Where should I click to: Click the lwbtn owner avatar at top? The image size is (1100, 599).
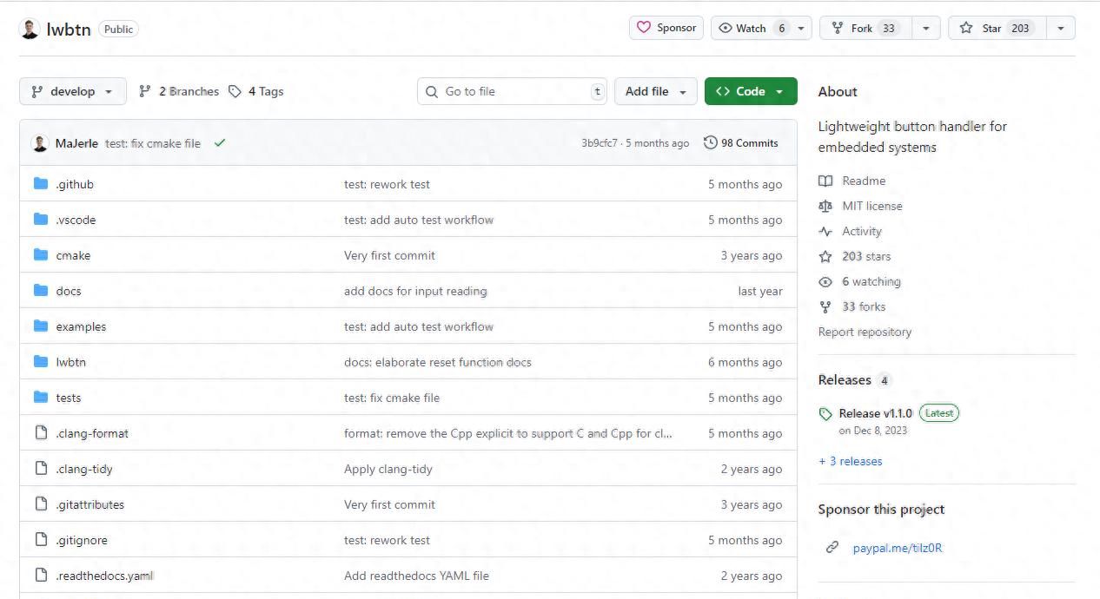point(30,29)
